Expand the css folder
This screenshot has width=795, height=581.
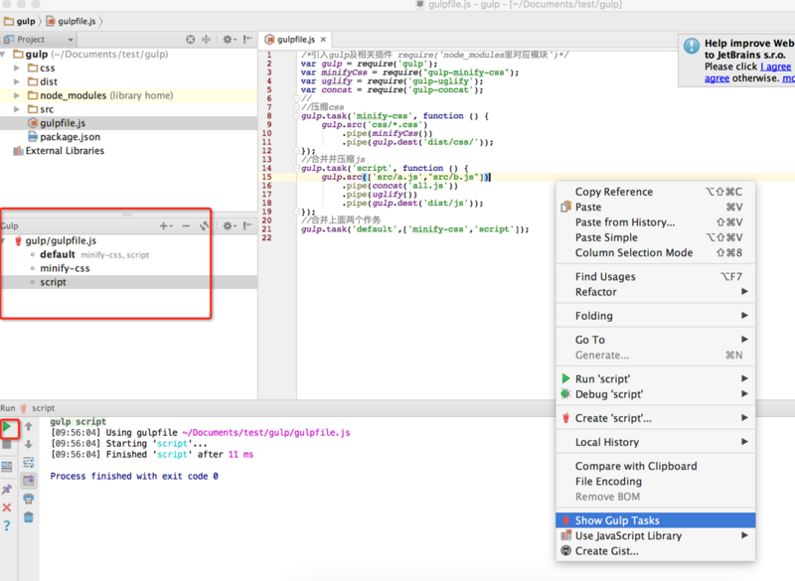point(17,68)
